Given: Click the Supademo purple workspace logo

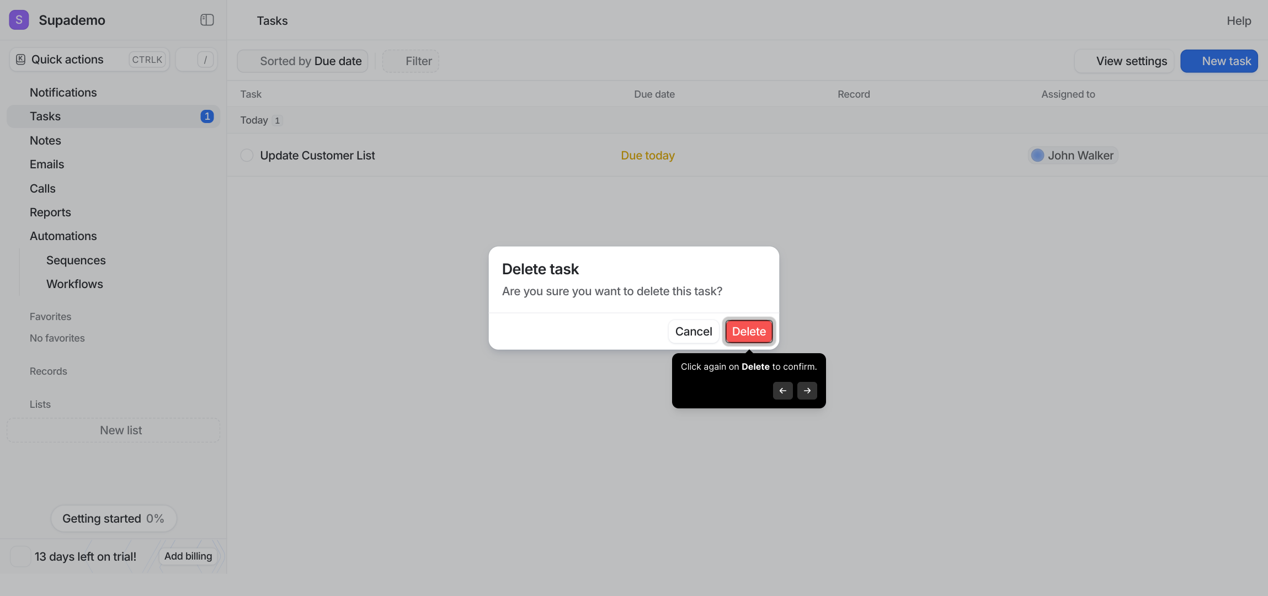Looking at the screenshot, I should point(19,20).
